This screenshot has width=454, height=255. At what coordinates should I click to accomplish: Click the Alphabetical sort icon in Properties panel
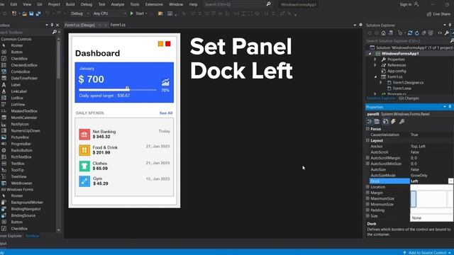pos(377,121)
